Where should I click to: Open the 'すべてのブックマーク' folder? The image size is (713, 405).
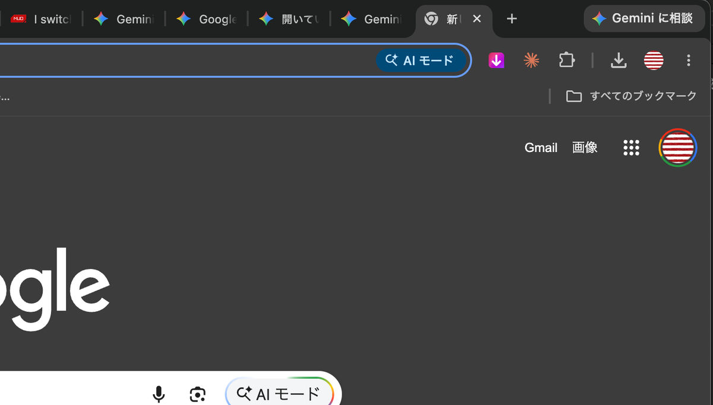pos(631,96)
